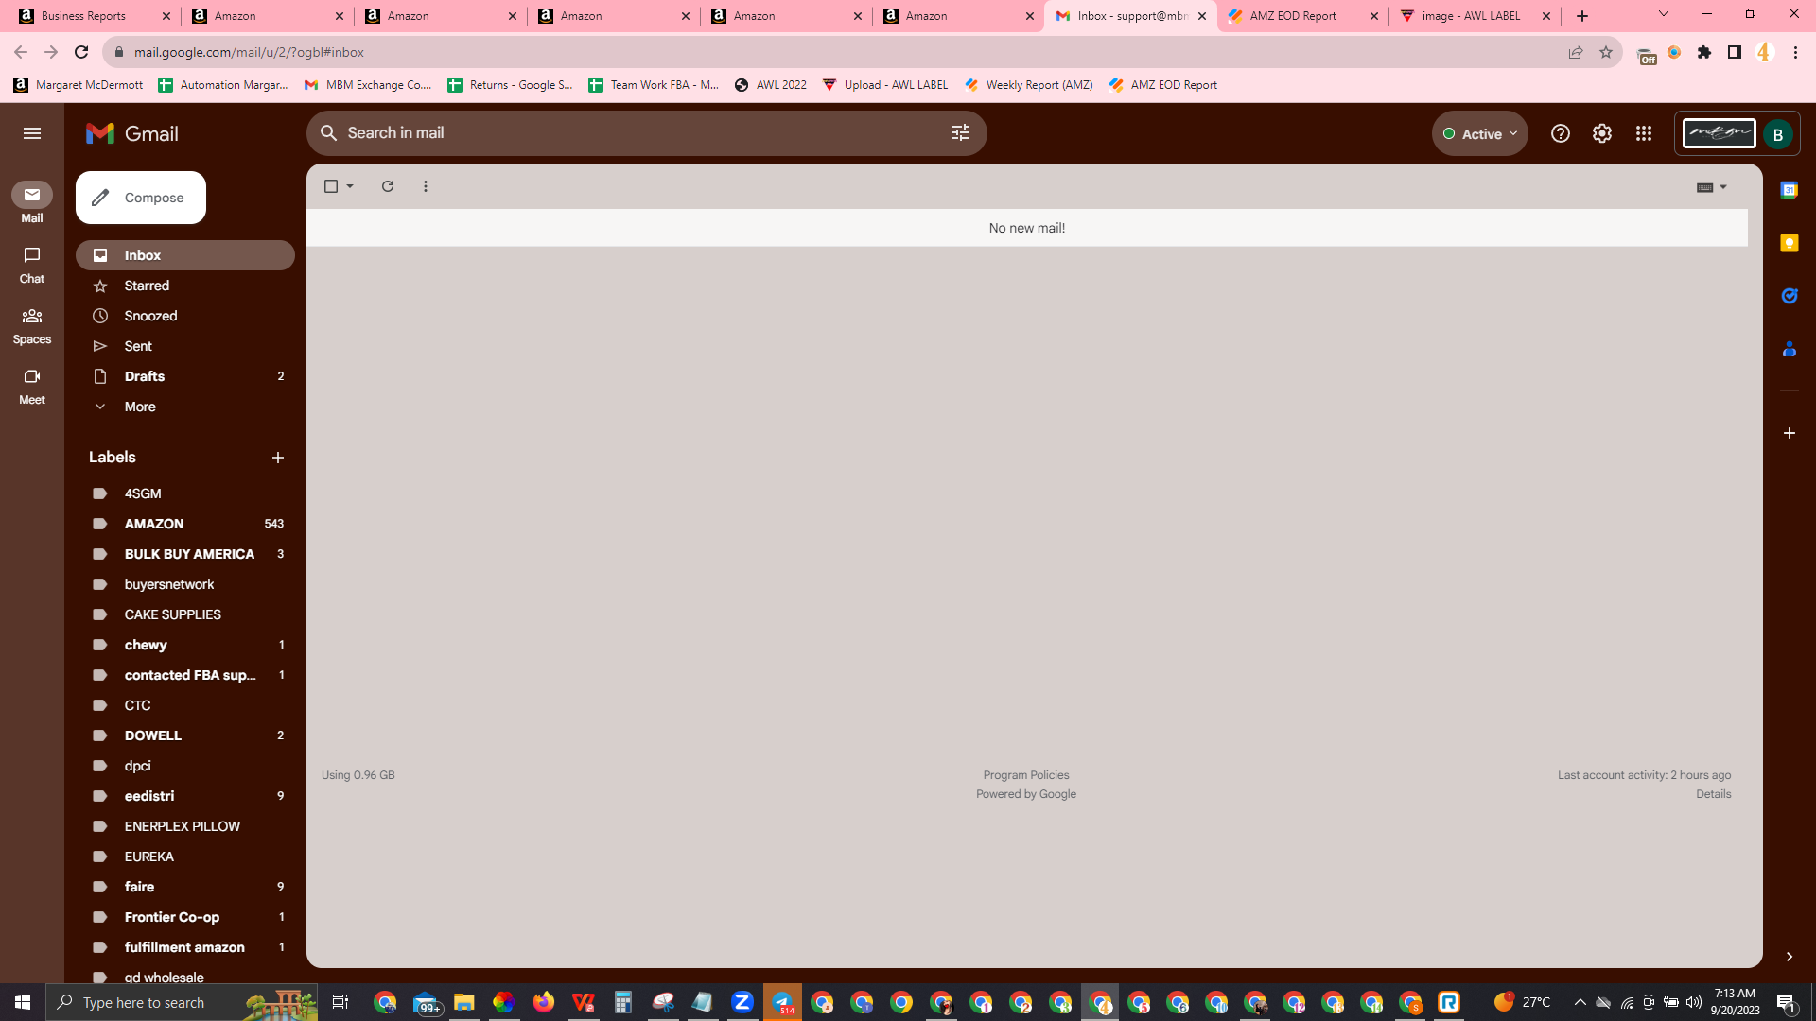Open Gmail main menu hamburger

[32, 133]
